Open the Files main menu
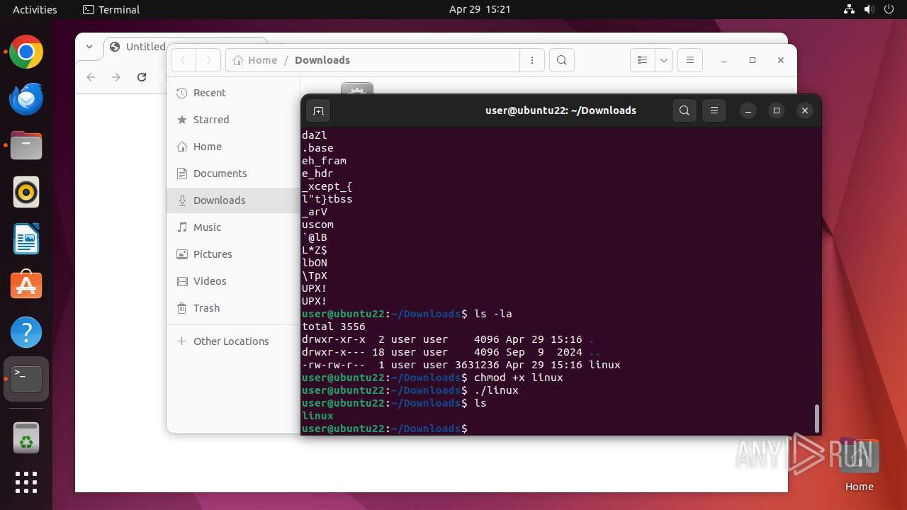The width and height of the screenshot is (907, 510). click(x=690, y=60)
